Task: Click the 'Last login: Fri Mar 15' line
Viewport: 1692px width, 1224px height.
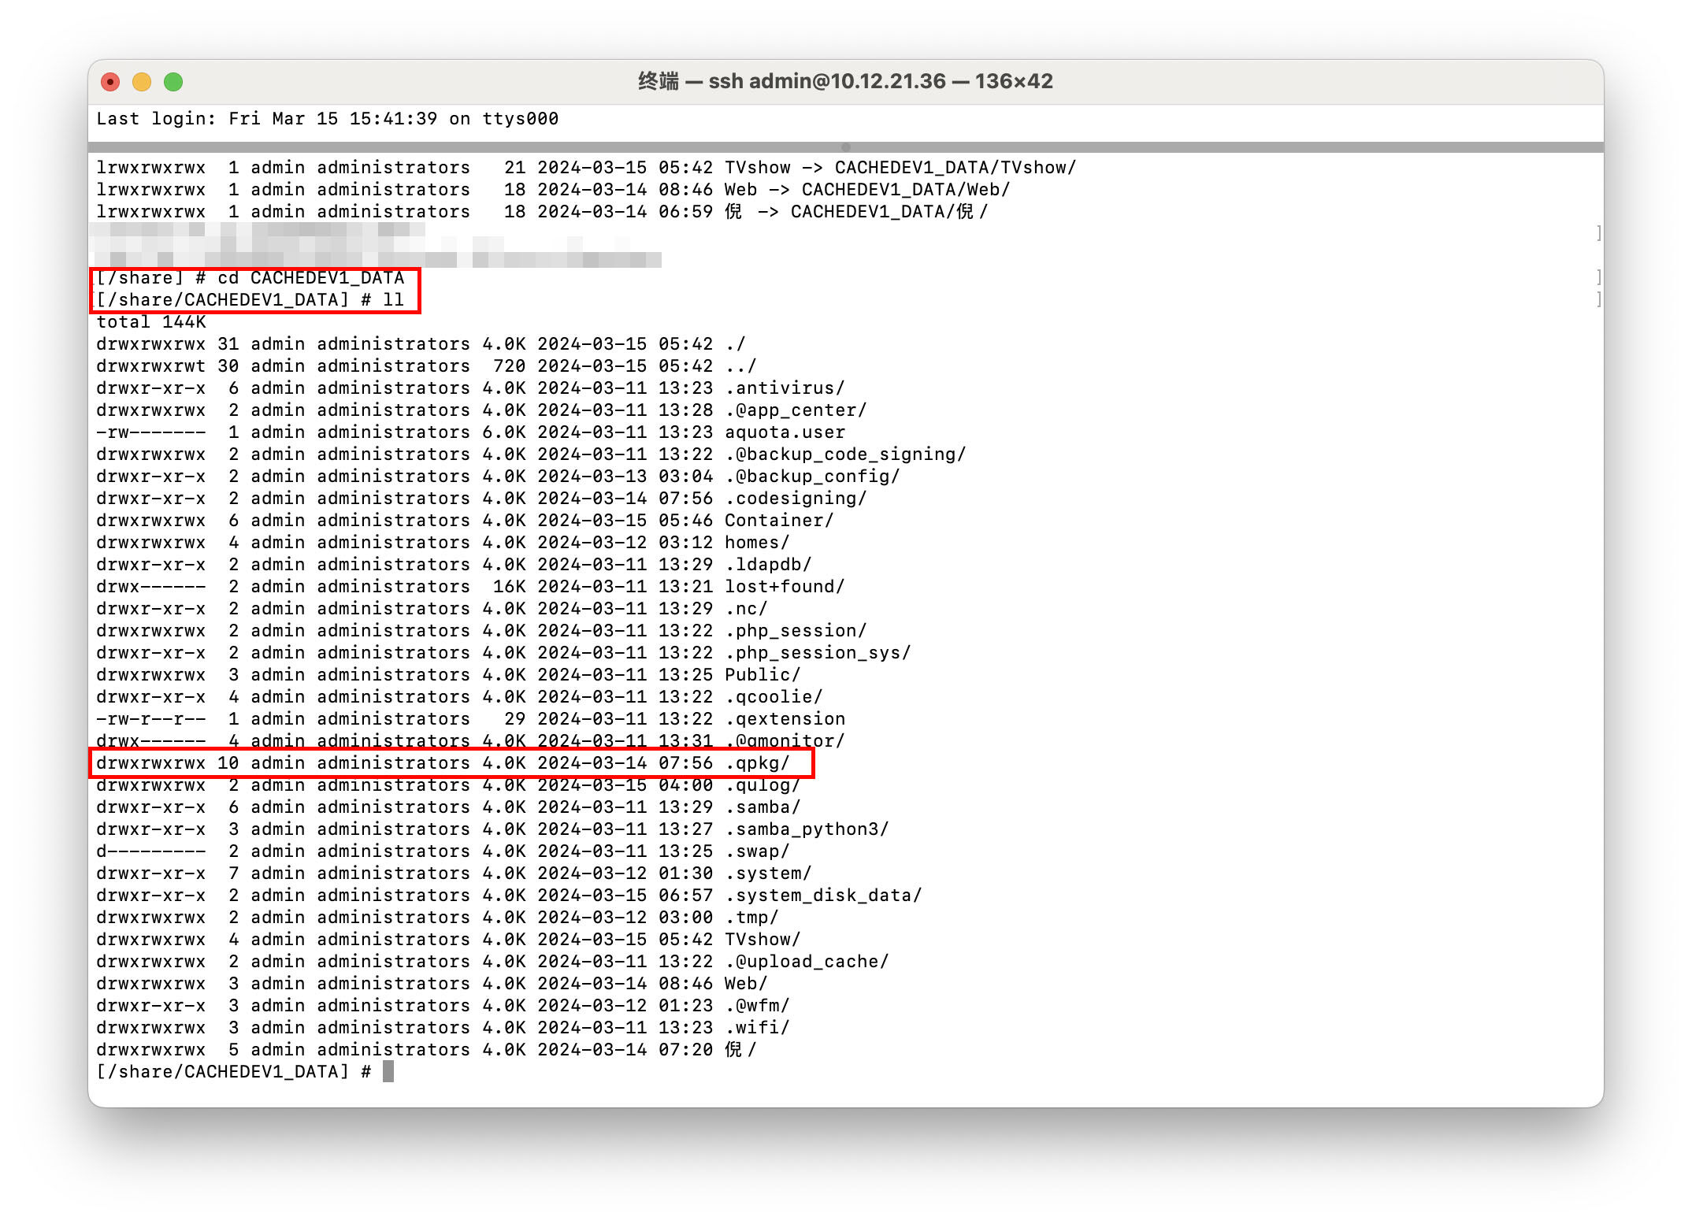Action: pyautogui.click(x=327, y=119)
